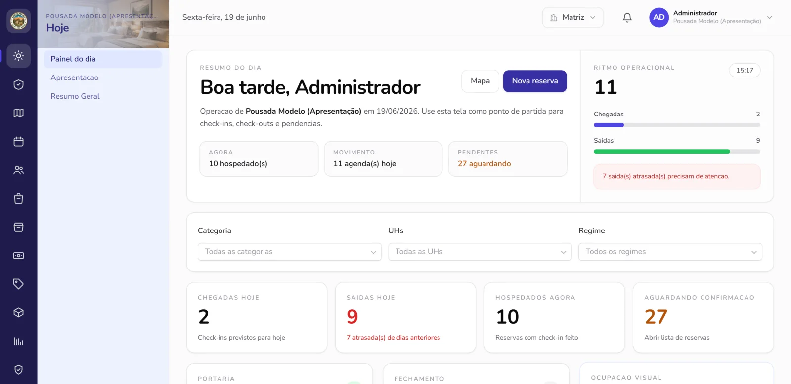This screenshot has height=384, width=791.
Task: Open the sun (Hoje) sidebar icon
Action: click(x=19, y=56)
